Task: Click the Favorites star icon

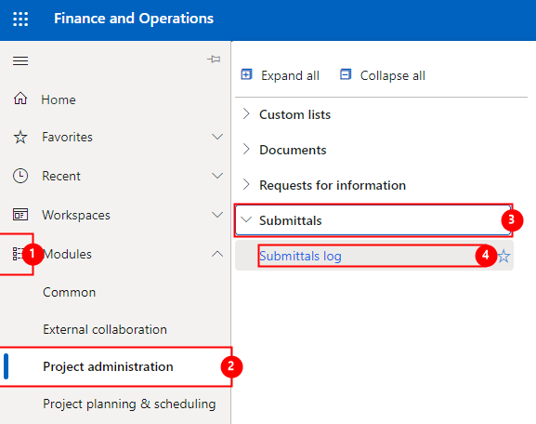Action: tap(20, 137)
